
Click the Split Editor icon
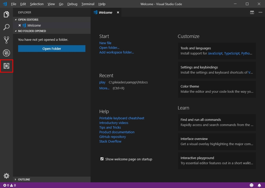click(252, 12)
